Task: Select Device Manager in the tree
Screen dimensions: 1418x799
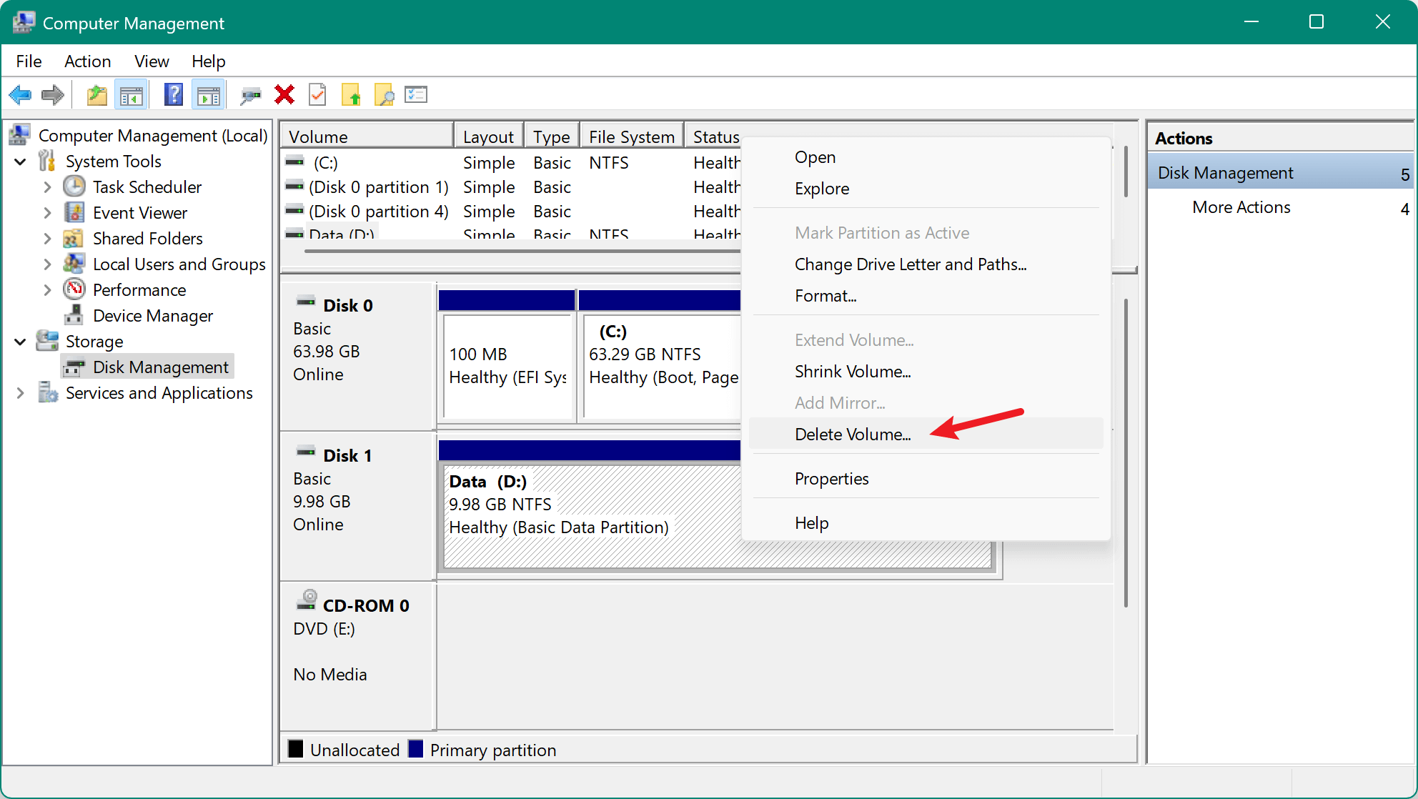Action: coord(152,316)
